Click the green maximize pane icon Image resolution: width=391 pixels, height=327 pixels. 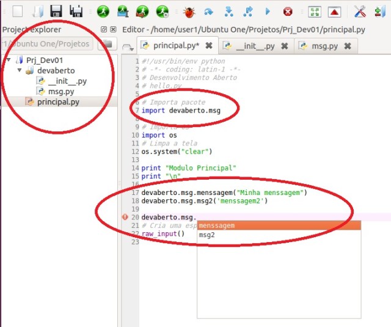[x=315, y=11]
